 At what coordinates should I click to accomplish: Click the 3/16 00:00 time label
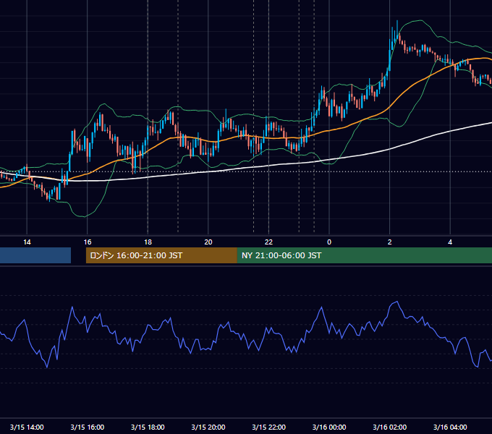coord(329,427)
